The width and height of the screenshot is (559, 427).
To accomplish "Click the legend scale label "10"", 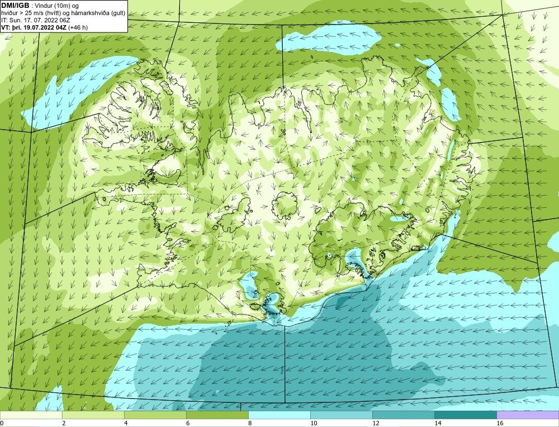I will (314, 423).
